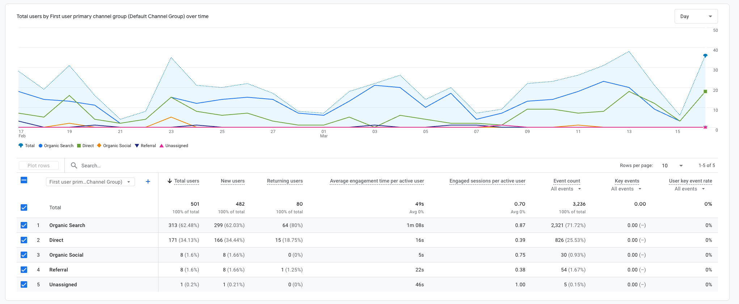The width and height of the screenshot is (739, 304).
Task: Click the 1-5 of 5 pagination text
Action: 707,166
